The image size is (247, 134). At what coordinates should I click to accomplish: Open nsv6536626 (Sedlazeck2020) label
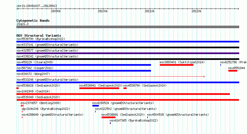tap(38, 85)
